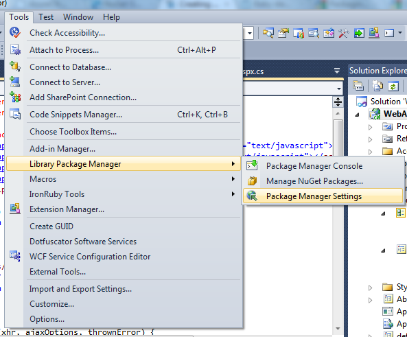Open the editor tab list dropdown
The image size is (407, 337).
337,71
